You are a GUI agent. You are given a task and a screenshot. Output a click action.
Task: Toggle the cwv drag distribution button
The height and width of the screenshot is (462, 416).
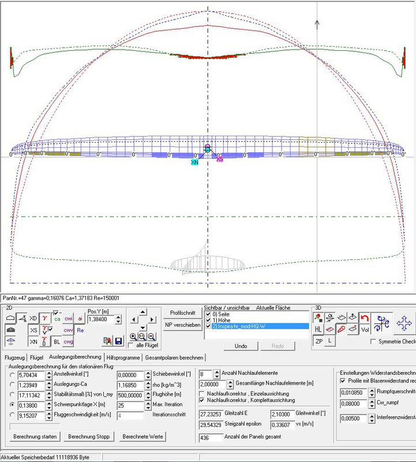click(68, 330)
